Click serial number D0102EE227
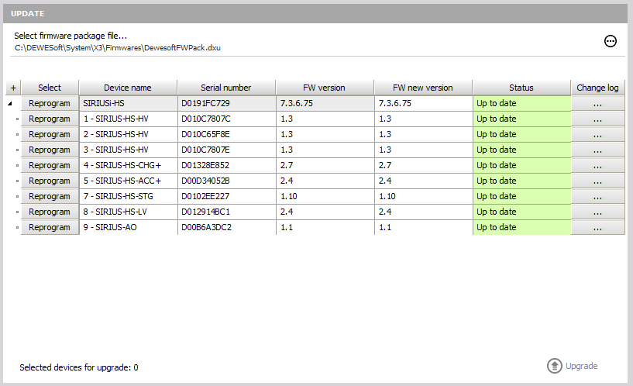This screenshot has height=386, width=633. [226, 196]
